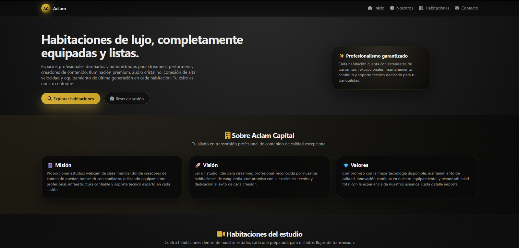Click the Misión description starting 'Proporcionar estudios webcam'

pos(108,182)
